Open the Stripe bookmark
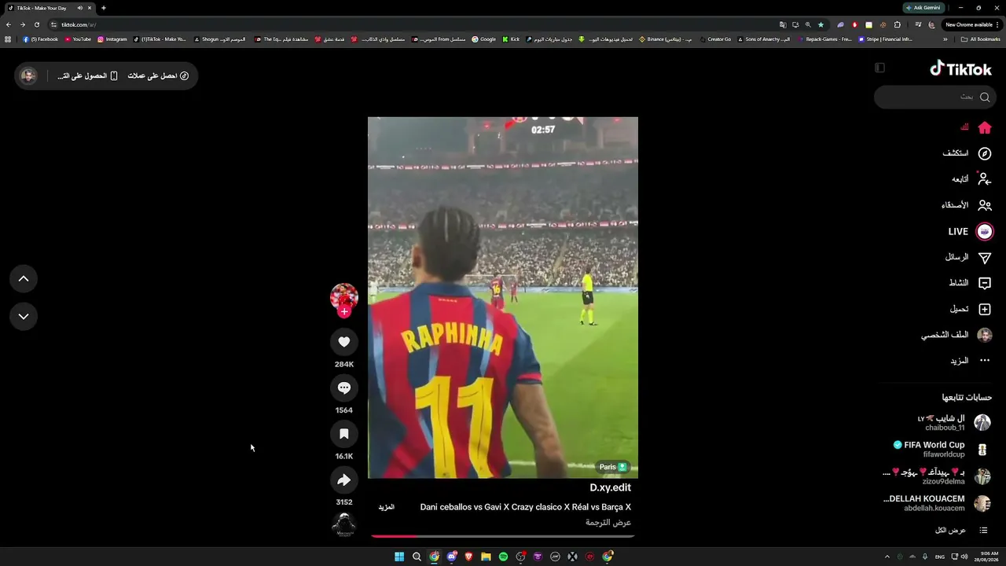The height and width of the screenshot is (566, 1006). coord(886,39)
